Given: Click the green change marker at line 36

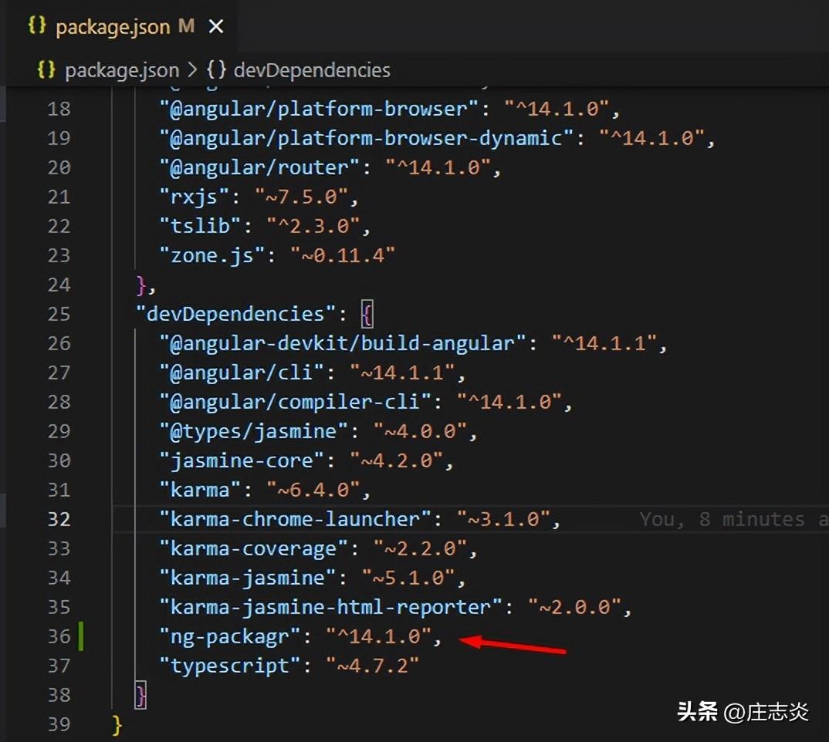Looking at the screenshot, I should coord(81,636).
